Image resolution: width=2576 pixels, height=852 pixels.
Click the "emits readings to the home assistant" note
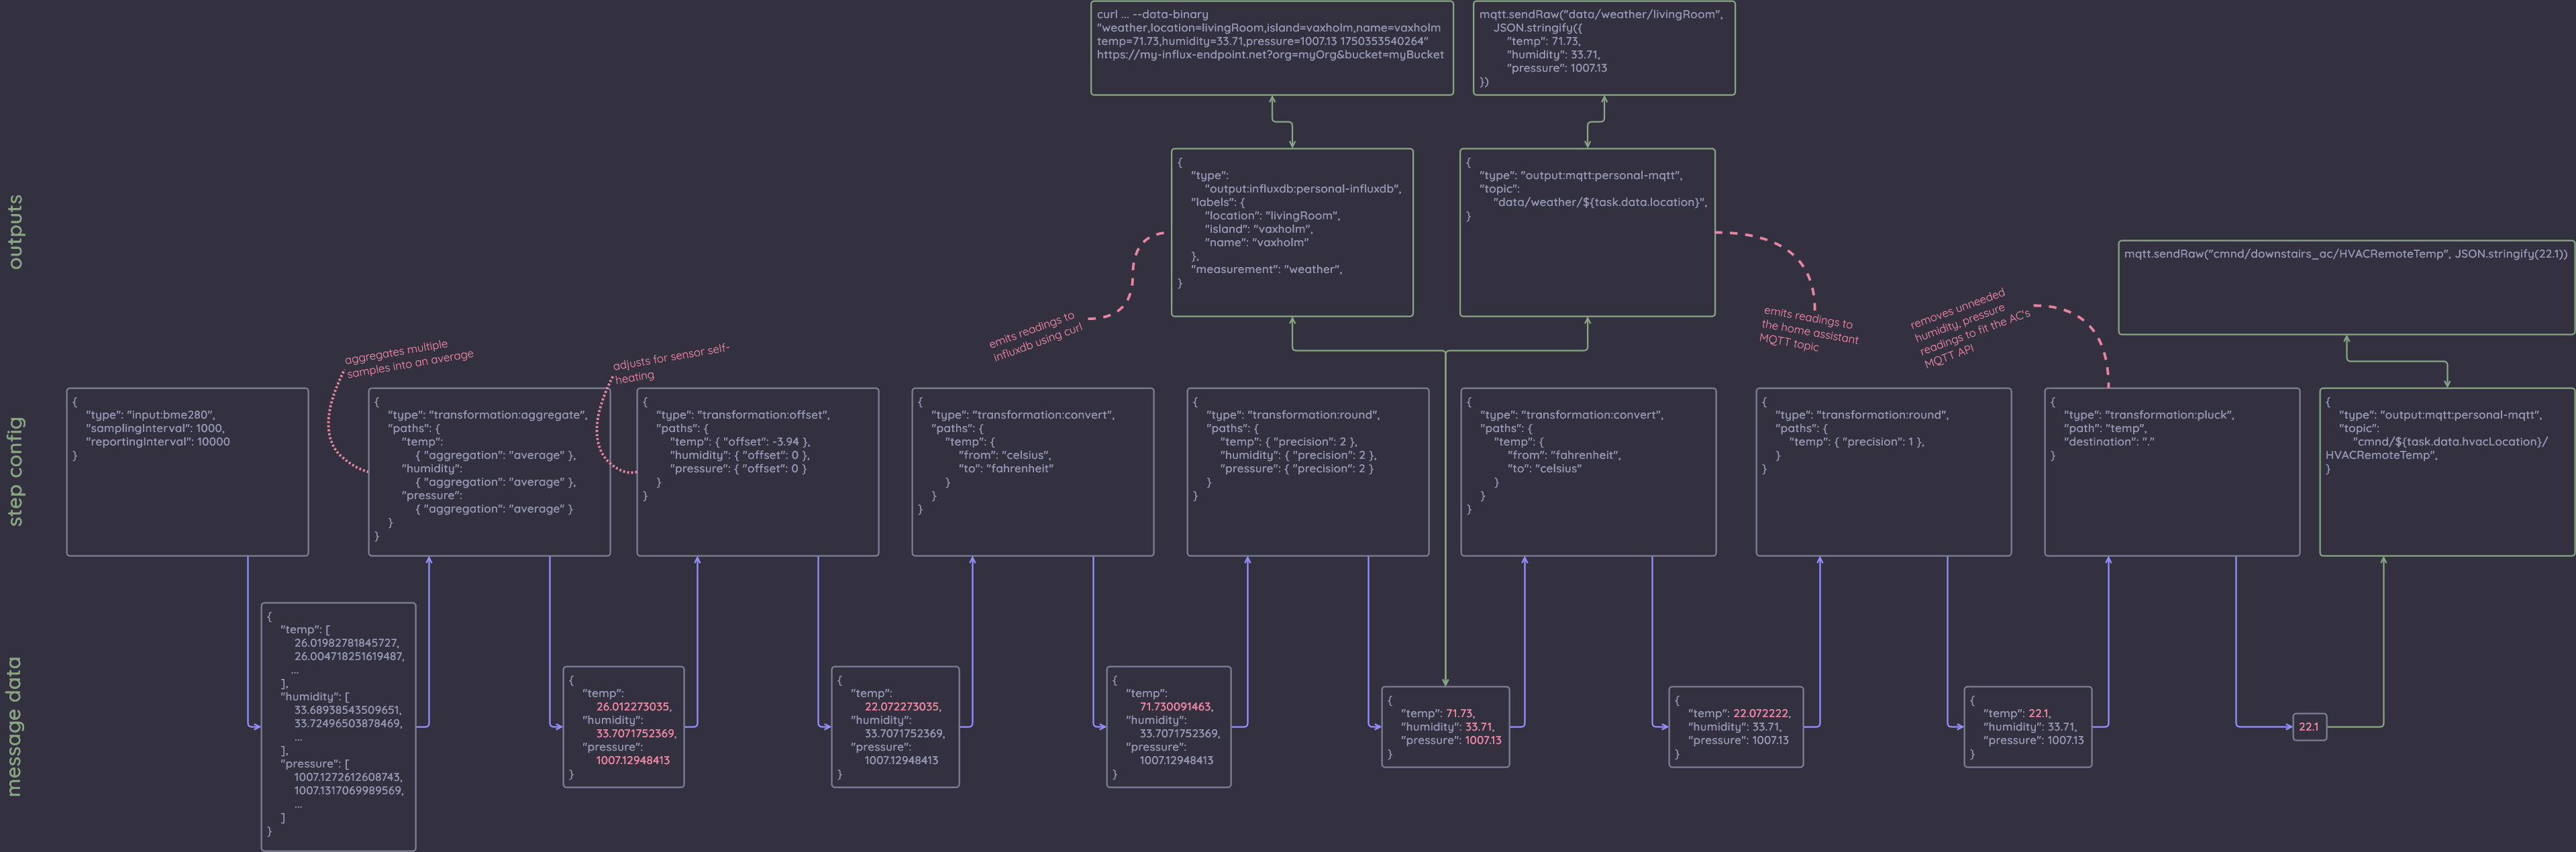point(1809,328)
